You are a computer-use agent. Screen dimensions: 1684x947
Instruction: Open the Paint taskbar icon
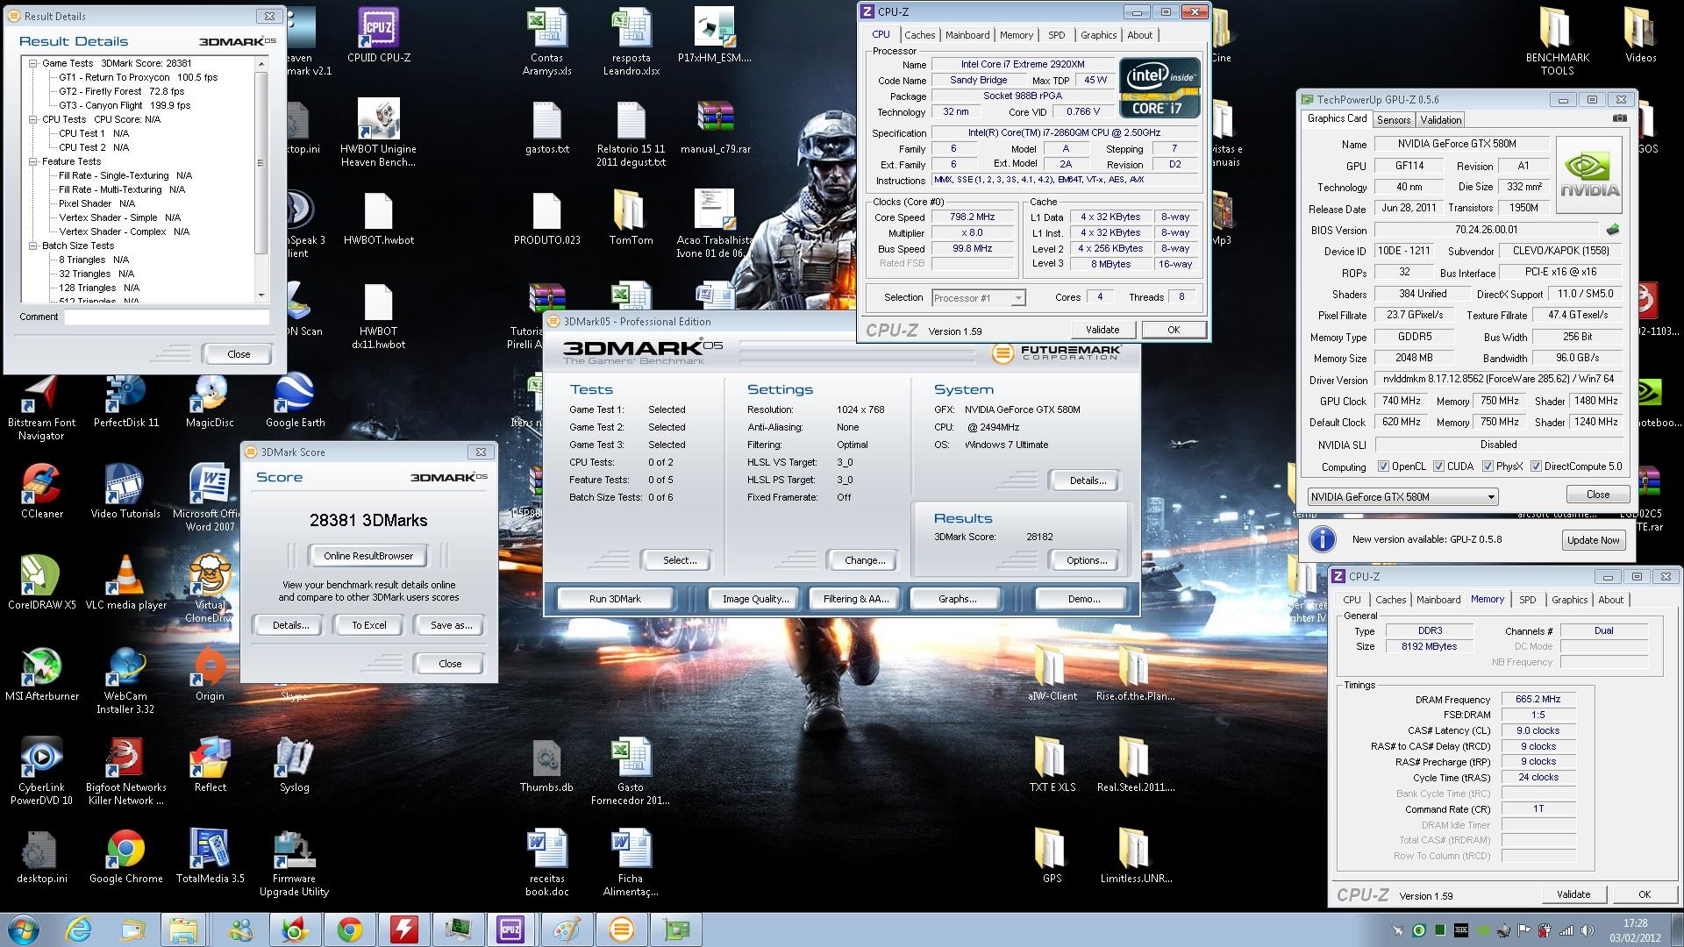566,929
